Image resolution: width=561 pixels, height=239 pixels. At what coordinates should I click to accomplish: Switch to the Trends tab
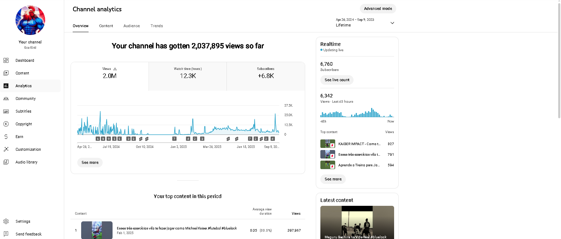(x=157, y=26)
